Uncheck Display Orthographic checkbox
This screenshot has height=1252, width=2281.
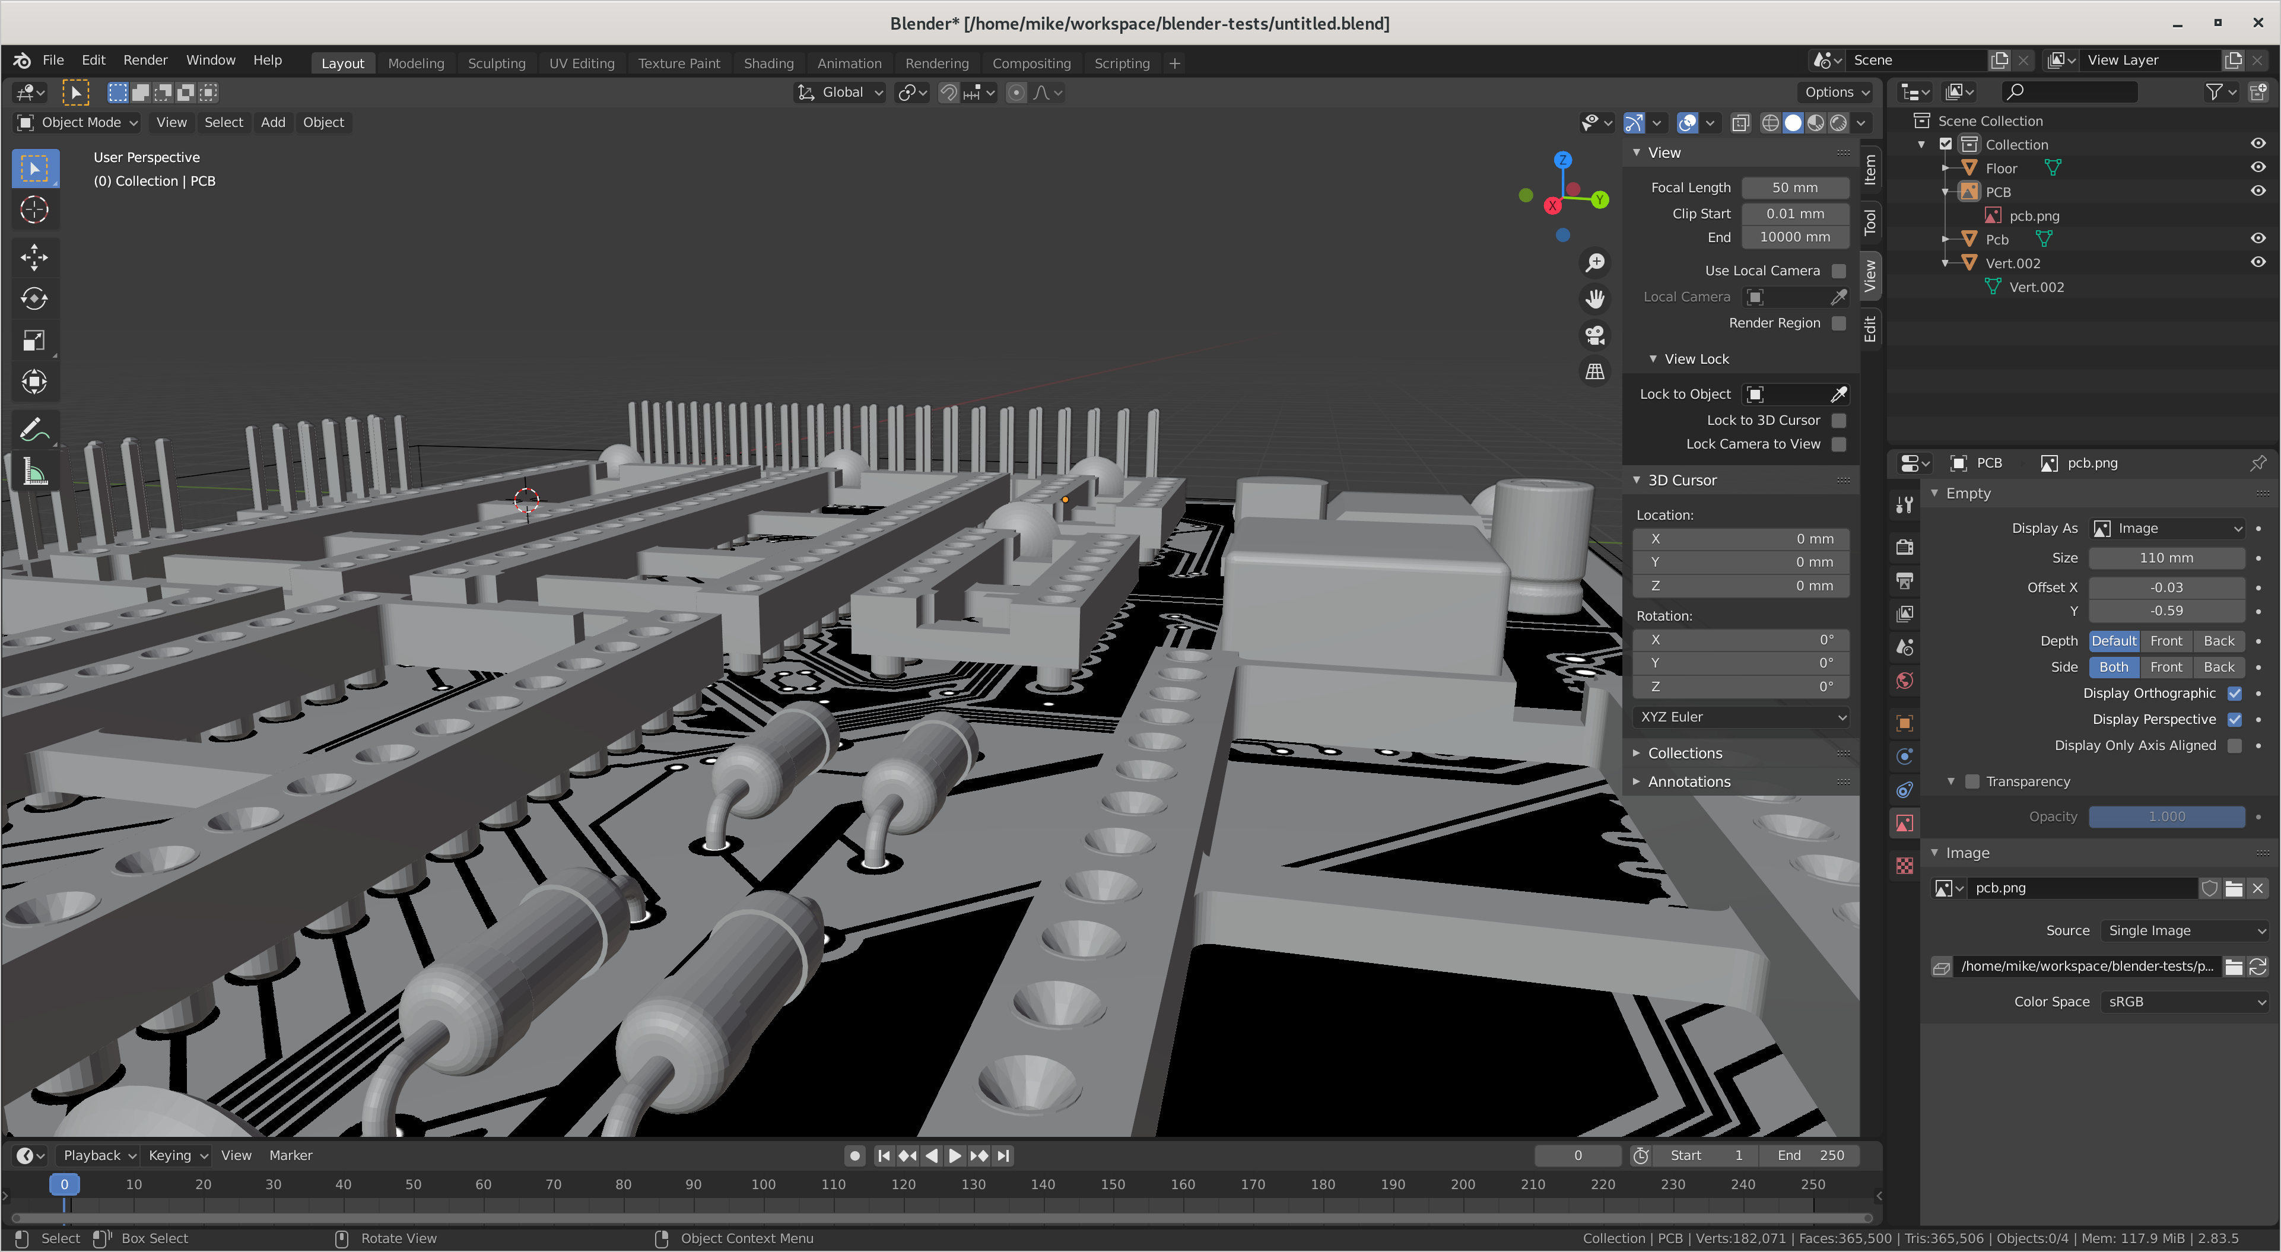2234,693
